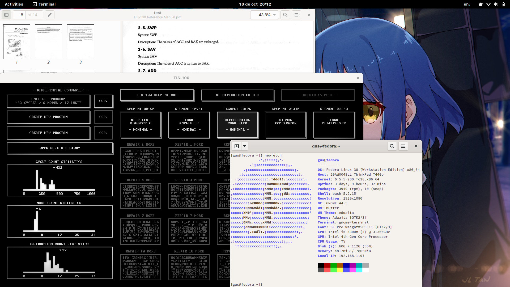Click the terminal search icon
Image resolution: width=510 pixels, height=287 pixels.
point(392,146)
